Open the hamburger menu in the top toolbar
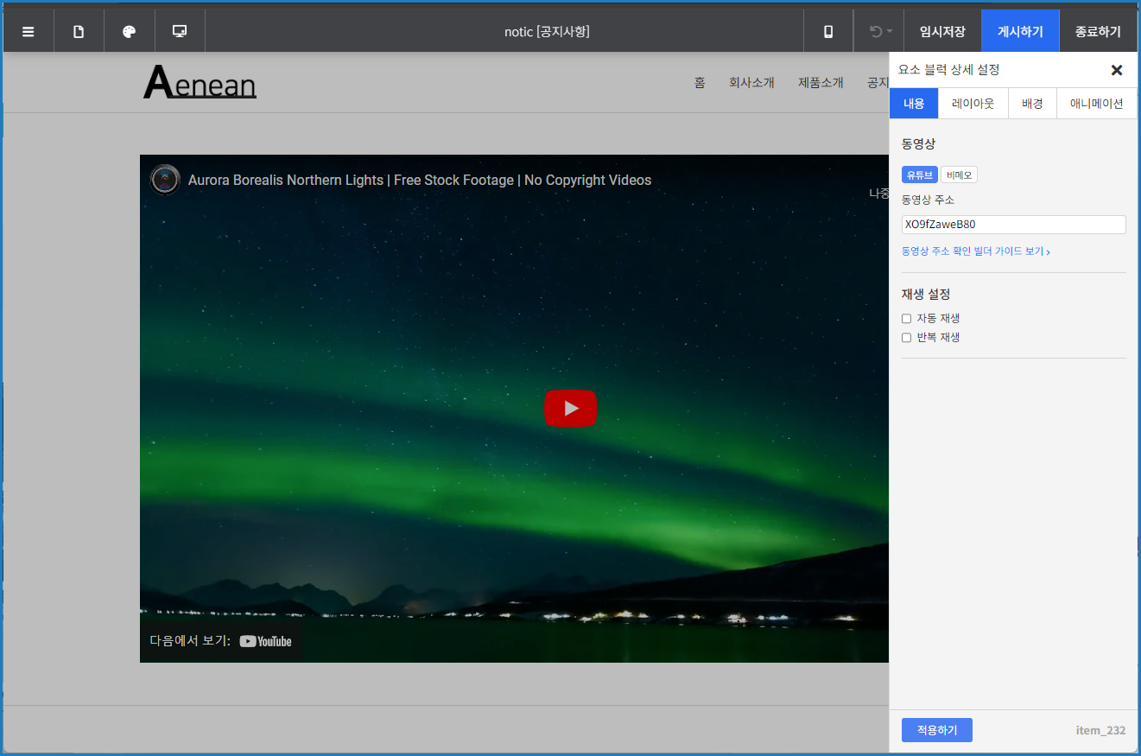This screenshot has width=1141, height=756. point(29,32)
